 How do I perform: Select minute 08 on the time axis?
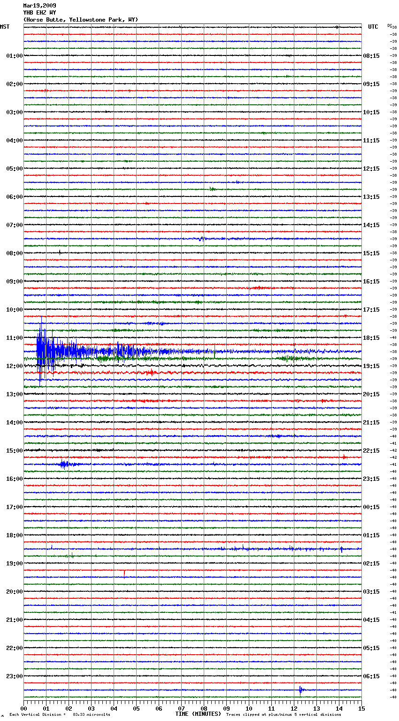pos(204,708)
